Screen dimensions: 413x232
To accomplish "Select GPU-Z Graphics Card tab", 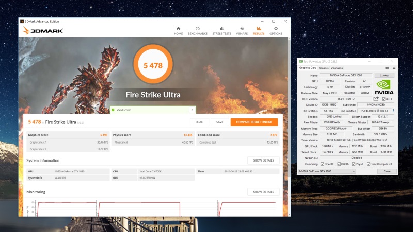I will (x=308, y=68).
